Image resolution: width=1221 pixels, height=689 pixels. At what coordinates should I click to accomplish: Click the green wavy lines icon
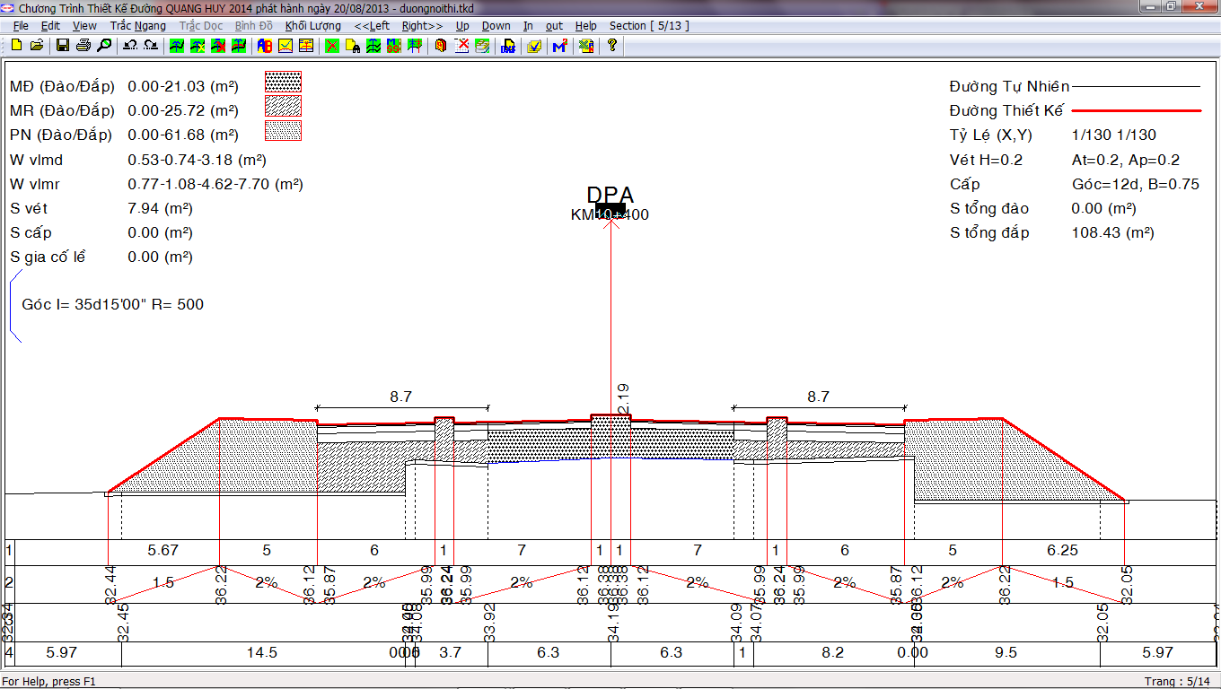point(373,45)
